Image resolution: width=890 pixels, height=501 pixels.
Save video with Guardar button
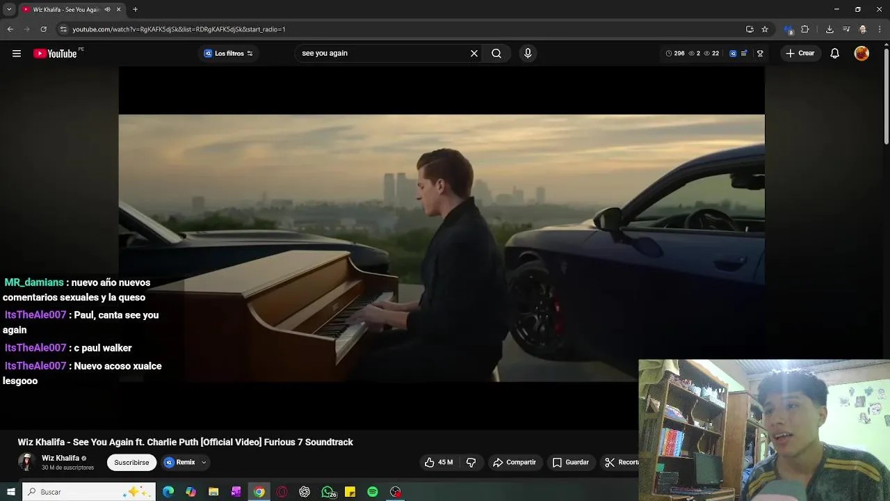click(x=571, y=462)
